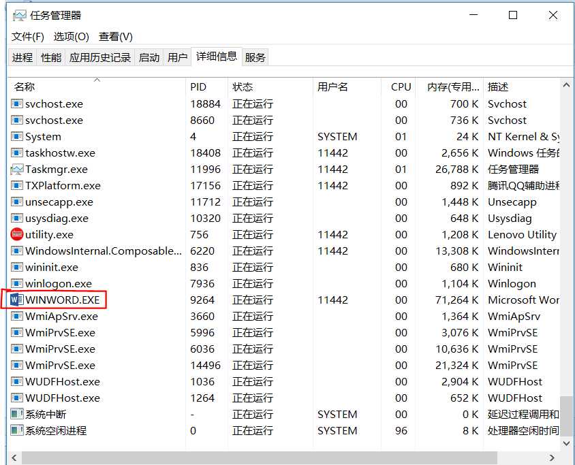Switch to the 服务 tab
The height and width of the screenshot is (465, 575).
[x=255, y=58]
